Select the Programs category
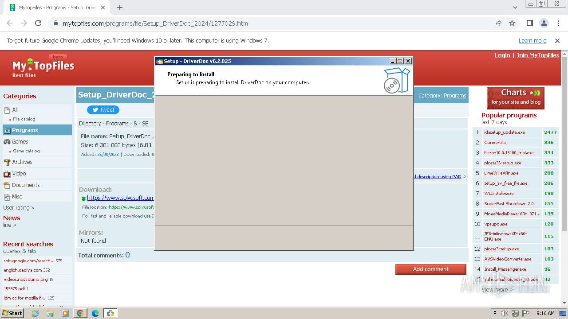568x319 pixels. 37,130
